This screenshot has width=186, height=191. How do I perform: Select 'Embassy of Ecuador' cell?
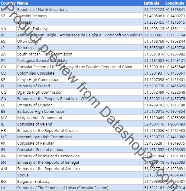pyautogui.click(x=80, y=105)
